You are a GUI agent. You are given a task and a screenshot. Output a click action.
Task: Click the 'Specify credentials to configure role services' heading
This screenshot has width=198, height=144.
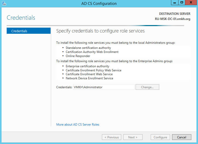pos(100,31)
